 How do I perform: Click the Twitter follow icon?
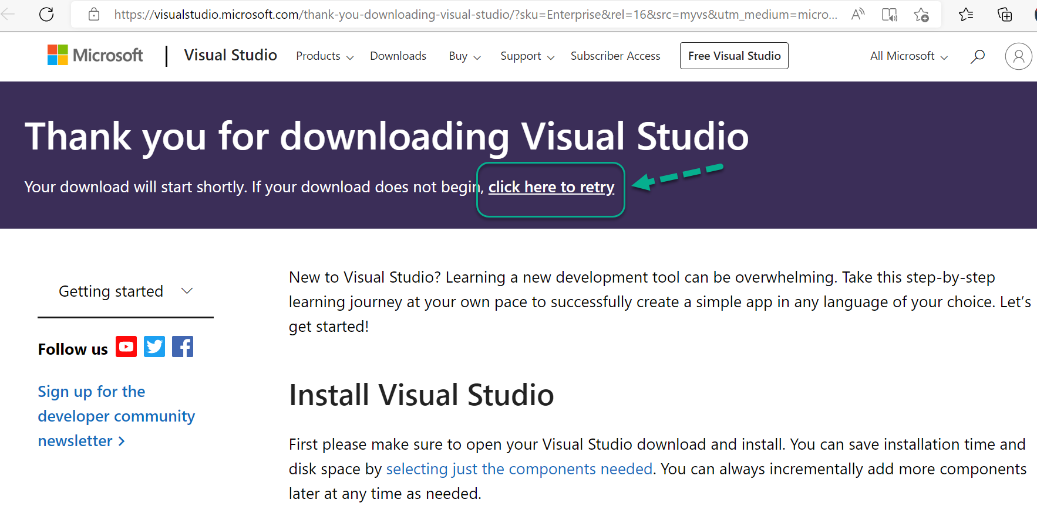(x=154, y=346)
